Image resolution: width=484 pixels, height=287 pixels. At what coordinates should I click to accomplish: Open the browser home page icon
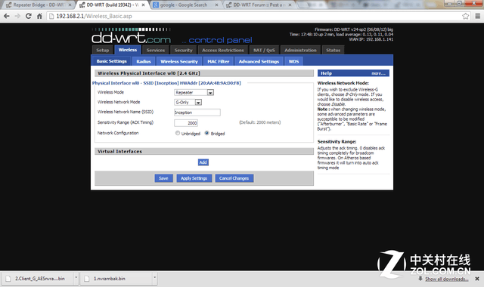pos(39,16)
